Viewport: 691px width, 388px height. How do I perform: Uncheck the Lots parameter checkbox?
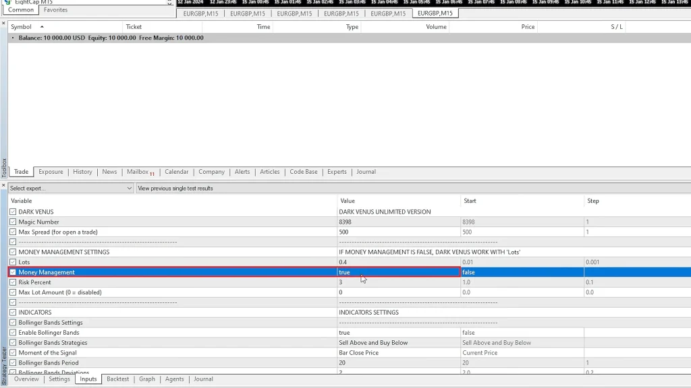click(13, 262)
